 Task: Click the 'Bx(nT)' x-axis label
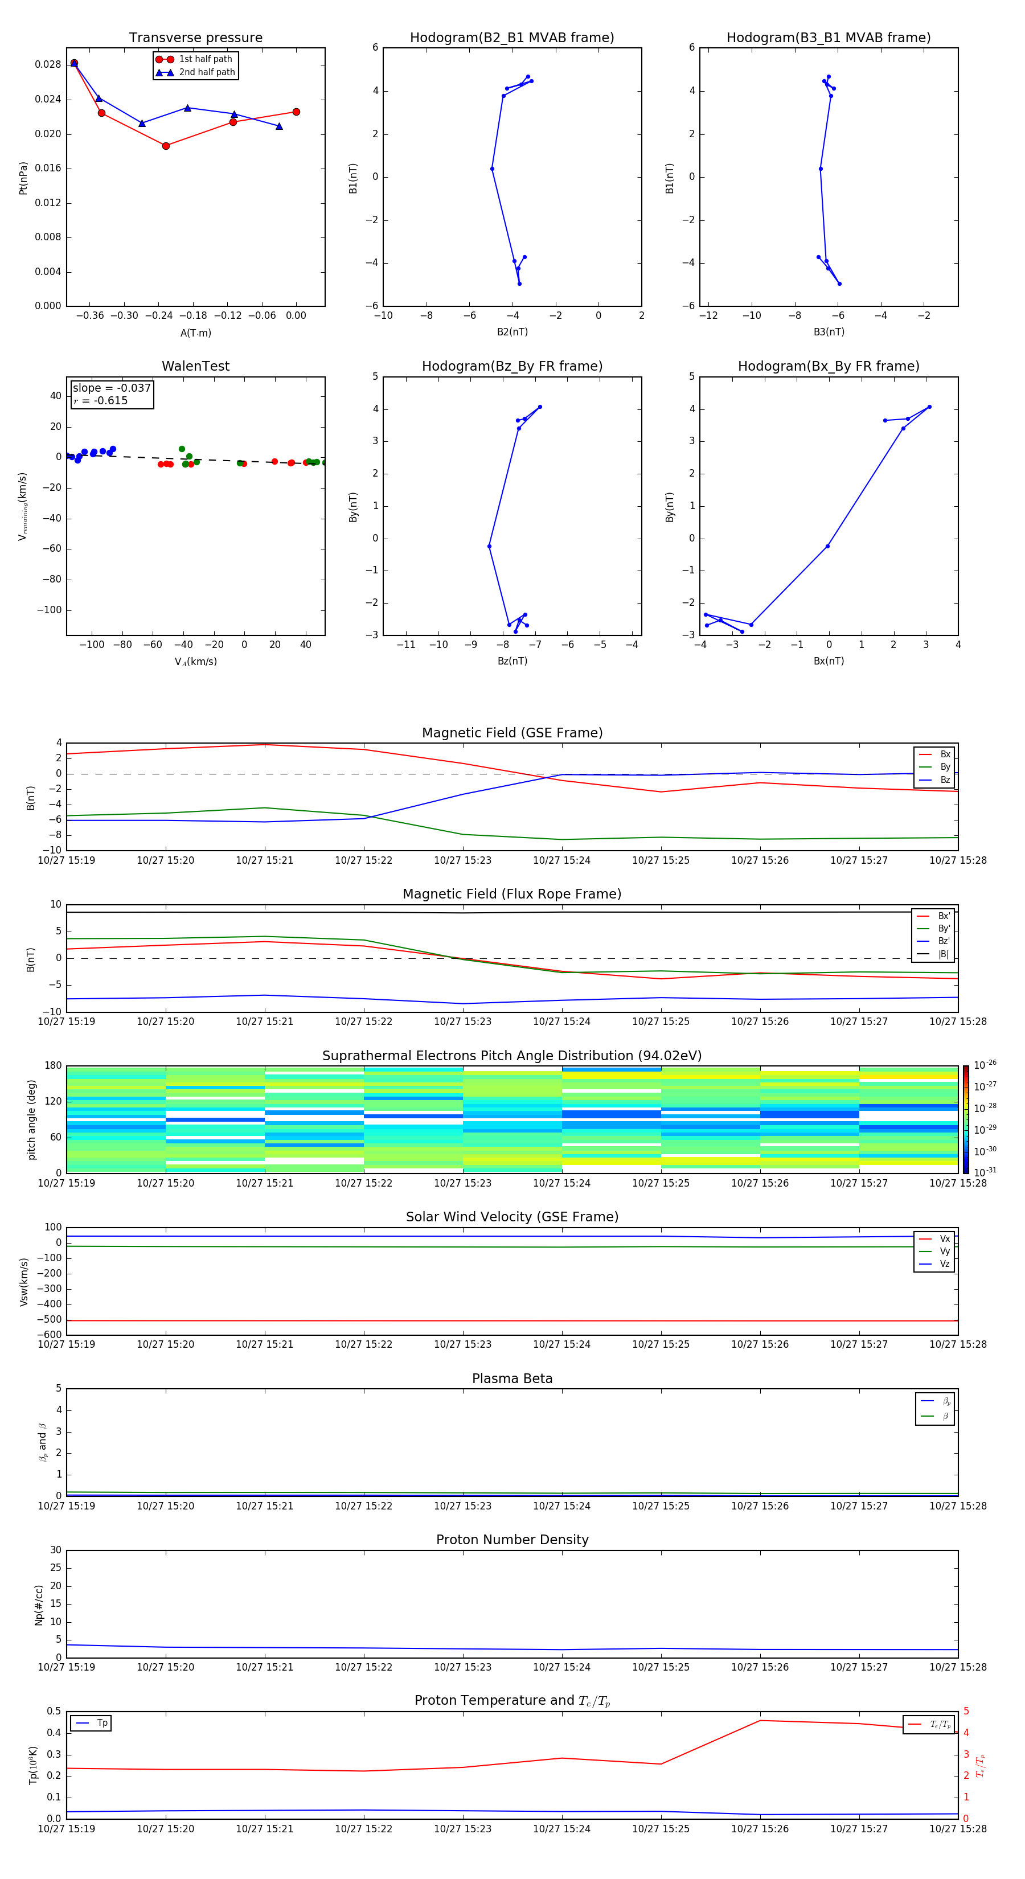(x=829, y=661)
